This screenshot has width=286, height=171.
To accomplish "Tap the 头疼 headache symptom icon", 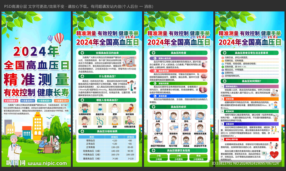I will (158, 115).
